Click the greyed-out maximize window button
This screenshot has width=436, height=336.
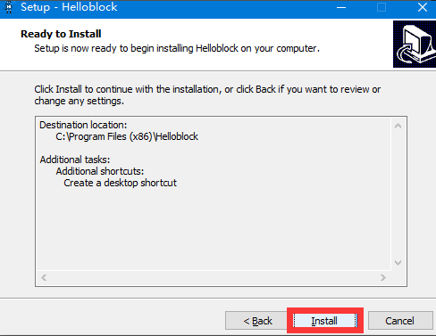381,7
